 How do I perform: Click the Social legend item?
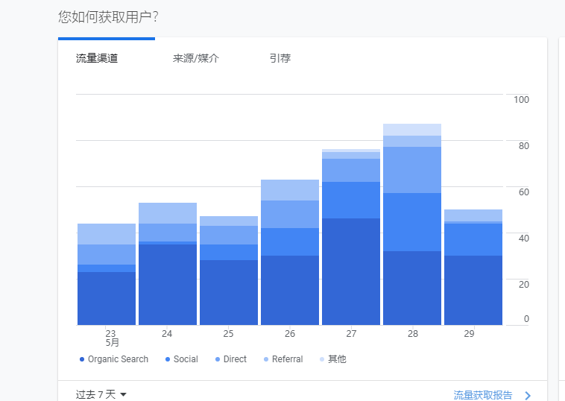click(182, 359)
